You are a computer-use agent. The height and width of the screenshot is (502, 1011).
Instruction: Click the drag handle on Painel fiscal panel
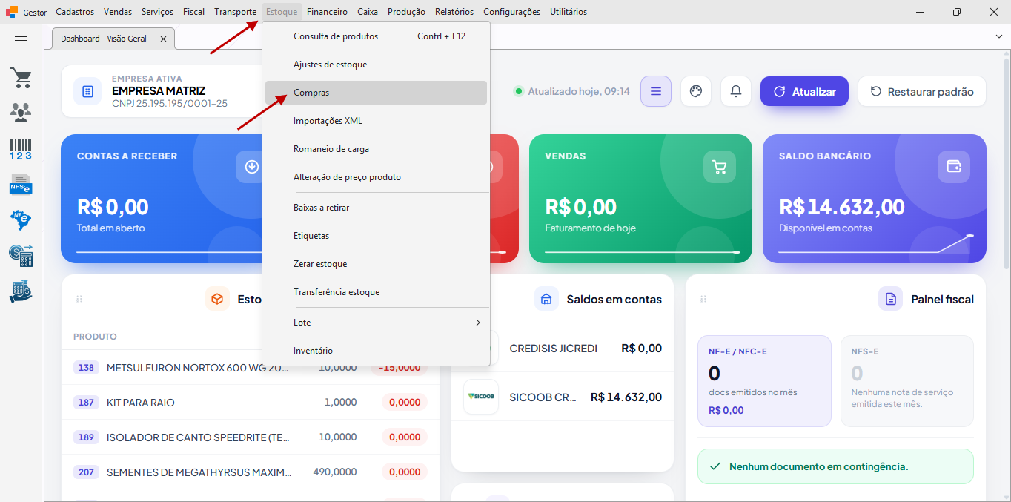tap(703, 299)
